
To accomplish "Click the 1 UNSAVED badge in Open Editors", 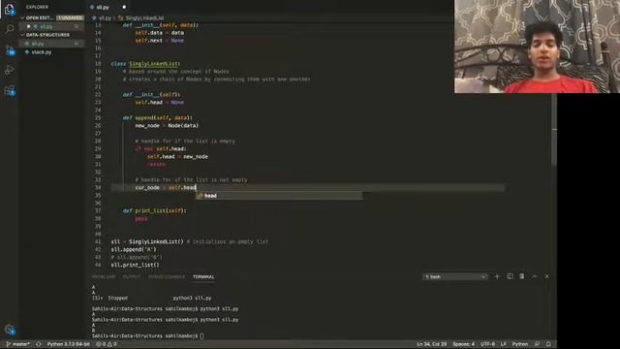I will [70, 17].
